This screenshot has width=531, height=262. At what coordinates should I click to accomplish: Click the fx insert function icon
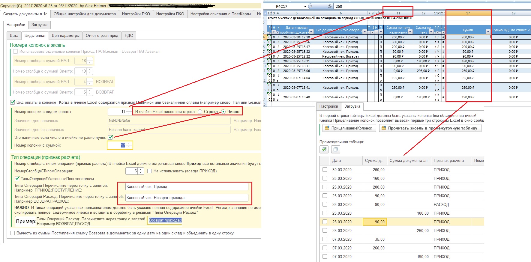(x=329, y=6)
